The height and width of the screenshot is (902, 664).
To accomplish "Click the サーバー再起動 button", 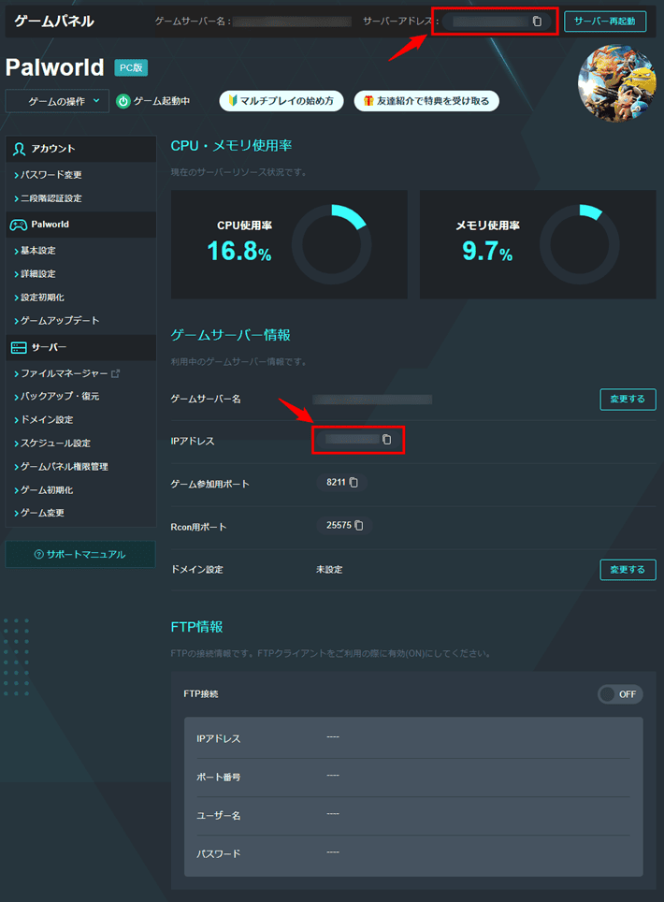I will (605, 21).
